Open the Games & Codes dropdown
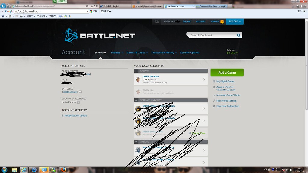This screenshot has height=173, width=308. pos(137,53)
